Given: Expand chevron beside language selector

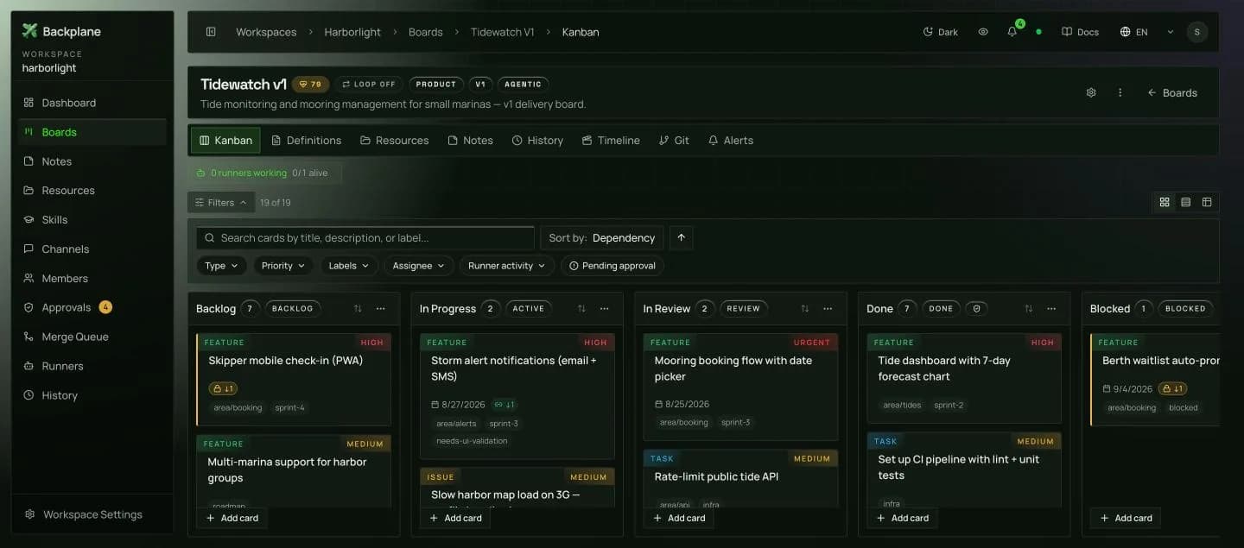Looking at the screenshot, I should pyautogui.click(x=1171, y=32).
